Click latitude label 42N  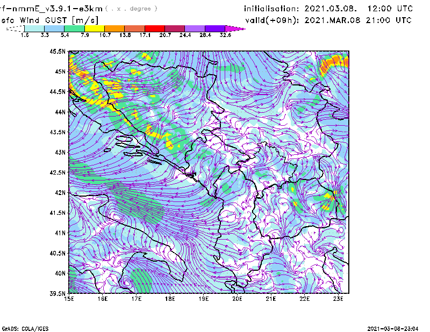coord(60,193)
